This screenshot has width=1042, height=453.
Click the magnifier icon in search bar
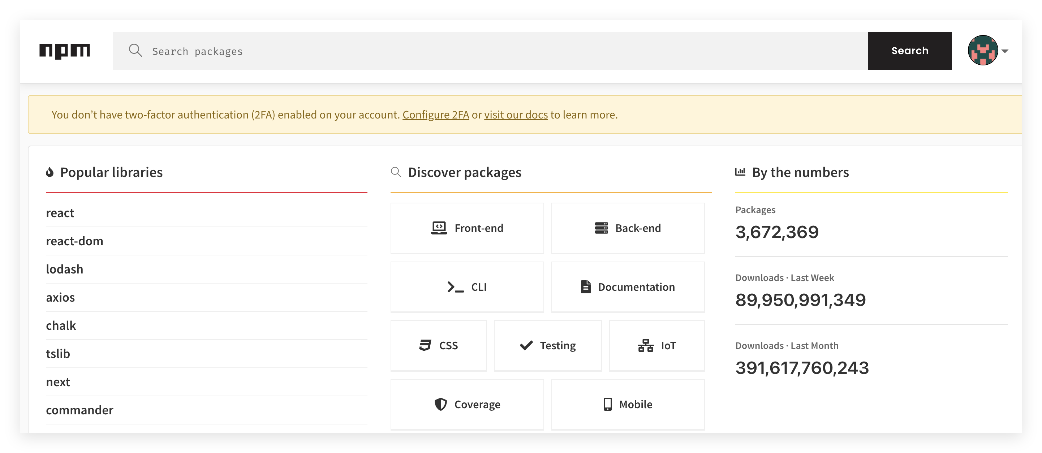click(x=135, y=51)
